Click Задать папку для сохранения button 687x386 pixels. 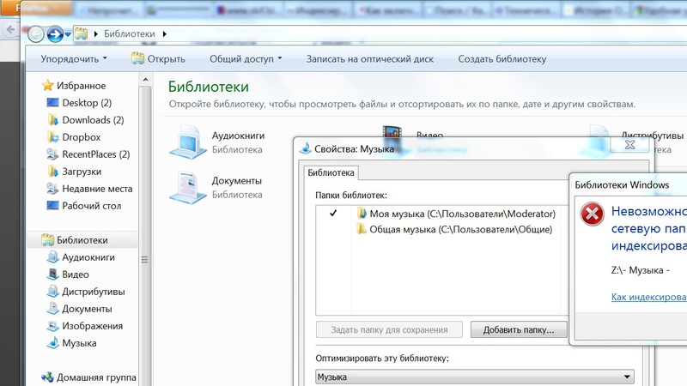389,329
